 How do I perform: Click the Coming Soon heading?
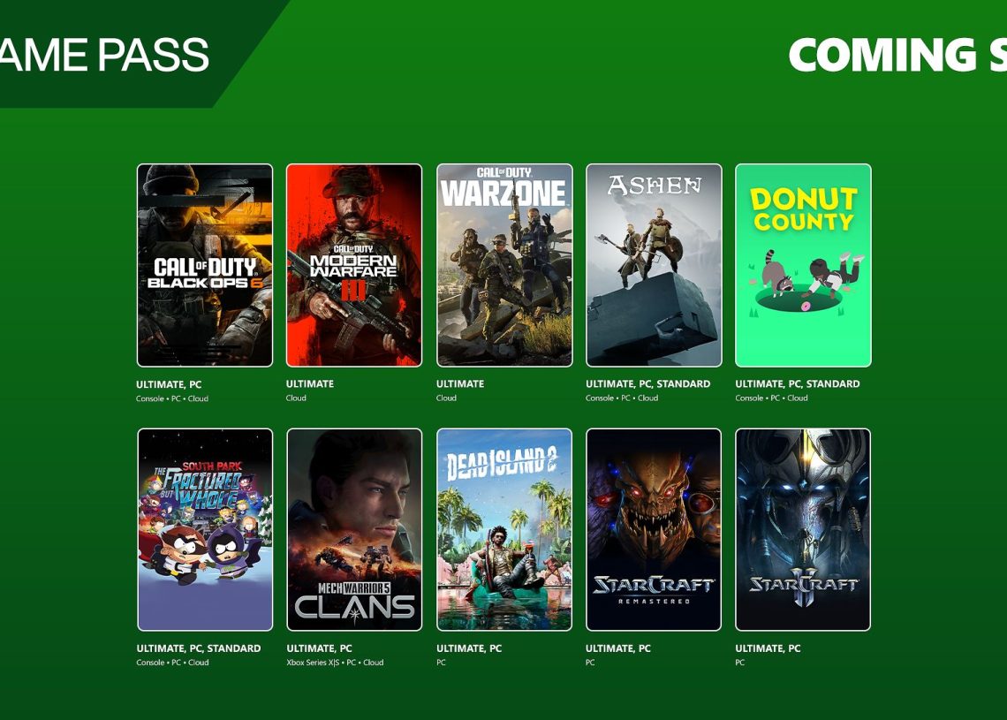click(x=897, y=55)
